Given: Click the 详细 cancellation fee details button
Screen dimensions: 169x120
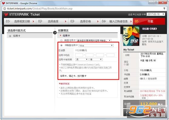Looking at the screenshot, I should (144, 98).
